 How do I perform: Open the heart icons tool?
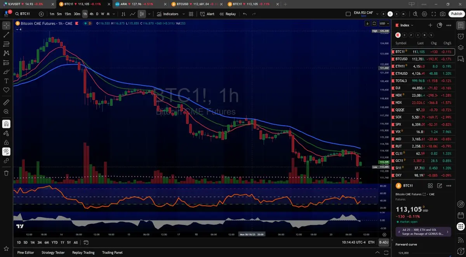click(6, 90)
